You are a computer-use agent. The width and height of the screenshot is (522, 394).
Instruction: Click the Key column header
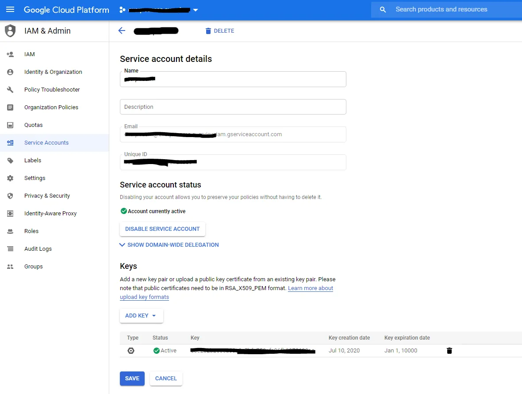tap(195, 338)
